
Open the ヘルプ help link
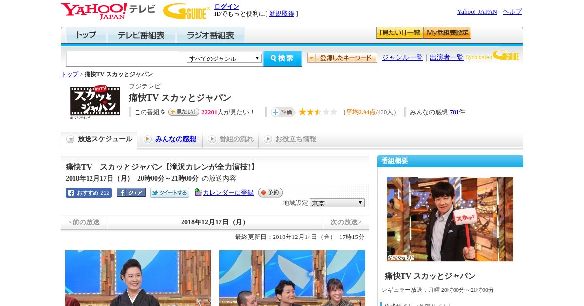[x=512, y=12]
